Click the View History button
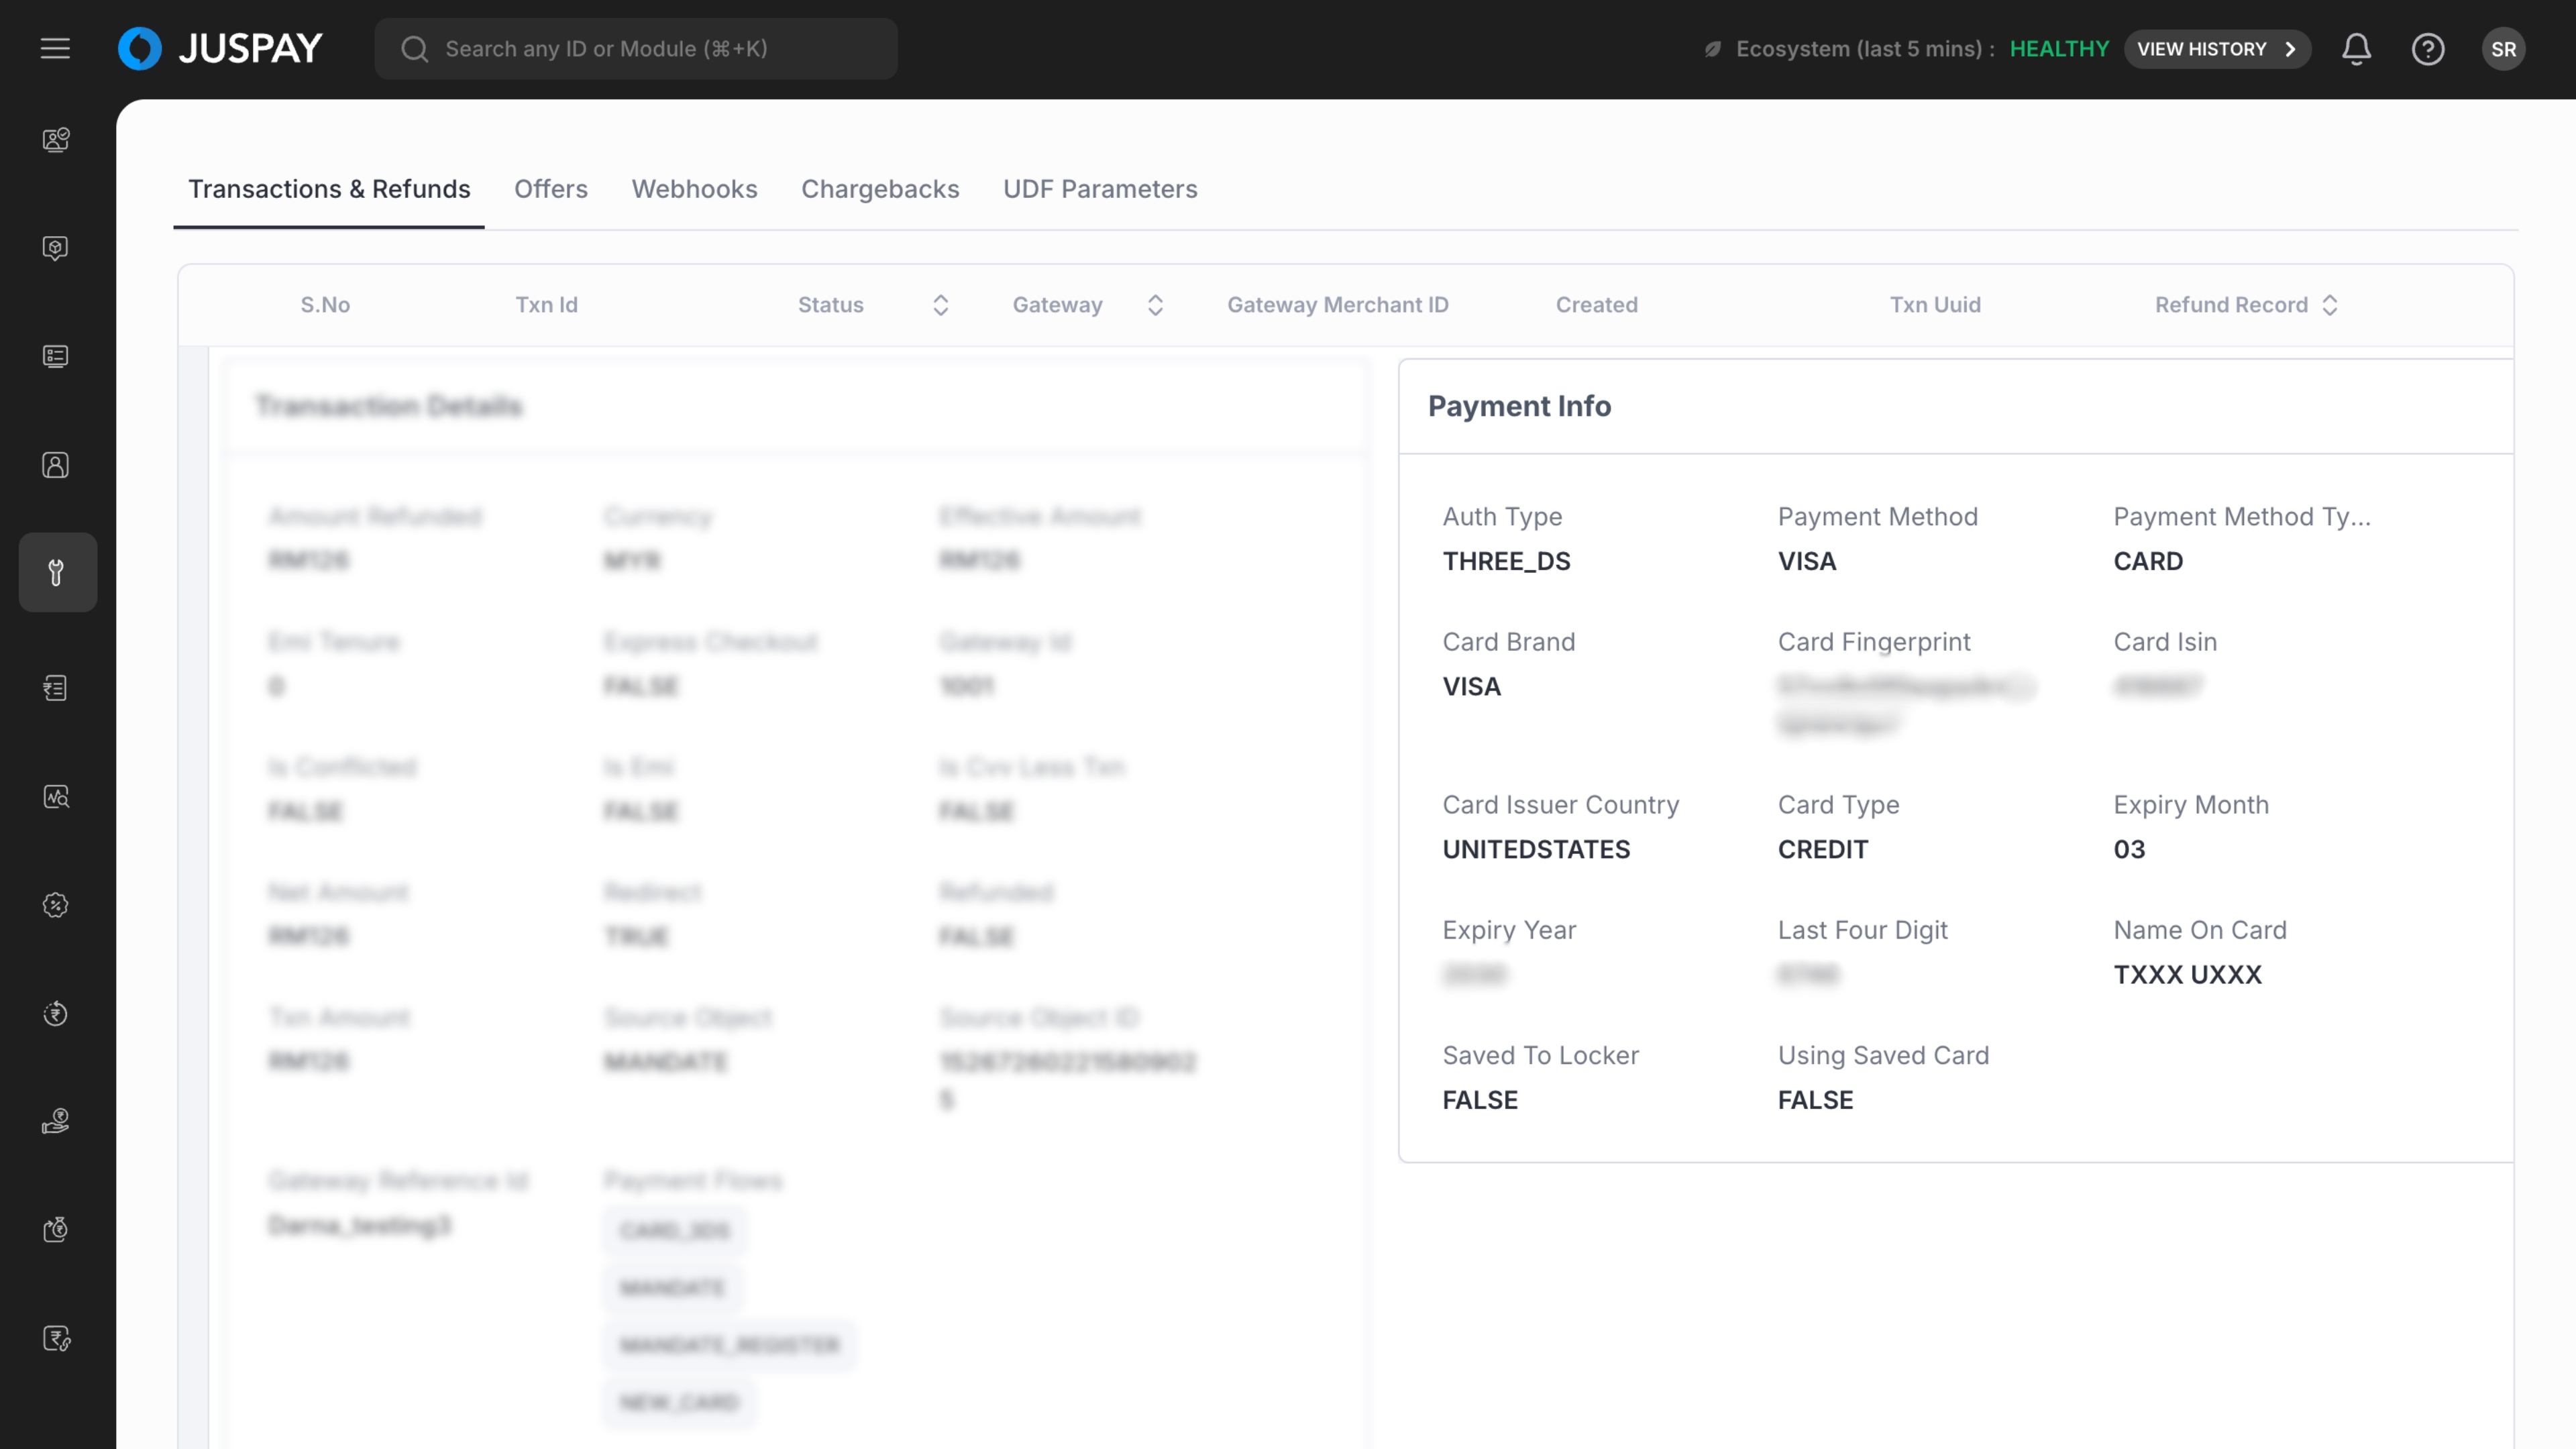This screenshot has width=2576, height=1449. click(x=2217, y=49)
